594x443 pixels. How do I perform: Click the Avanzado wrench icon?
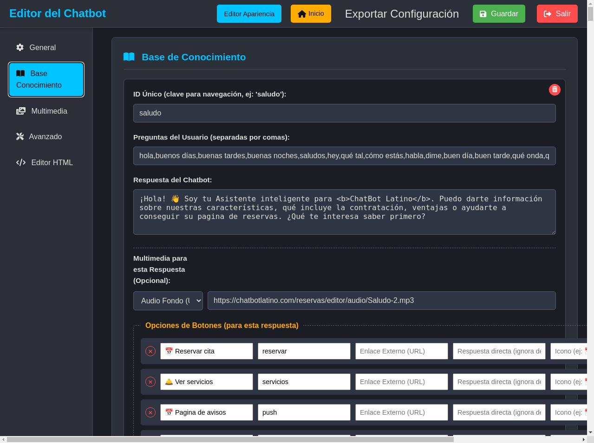pyautogui.click(x=20, y=136)
